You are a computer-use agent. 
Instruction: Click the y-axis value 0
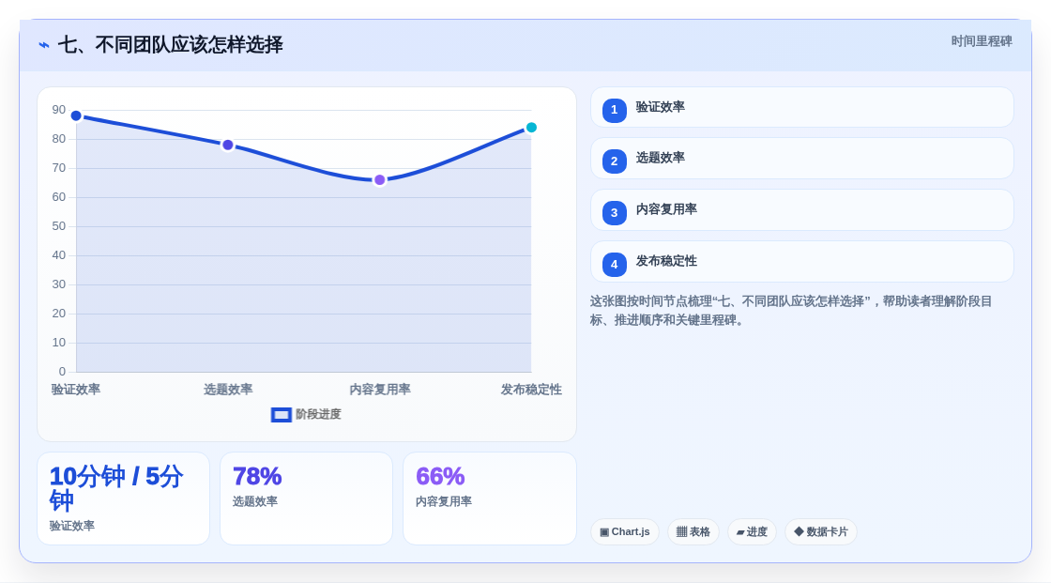pyautogui.click(x=62, y=372)
